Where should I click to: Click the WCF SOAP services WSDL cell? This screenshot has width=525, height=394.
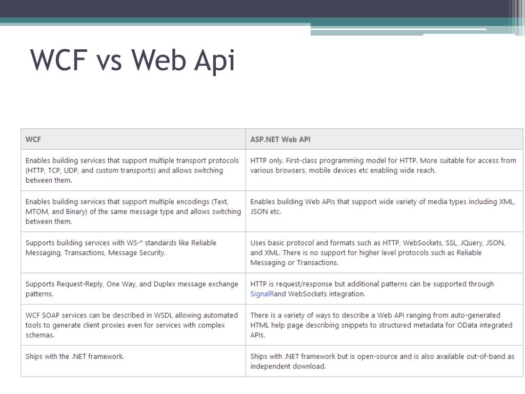click(x=133, y=325)
